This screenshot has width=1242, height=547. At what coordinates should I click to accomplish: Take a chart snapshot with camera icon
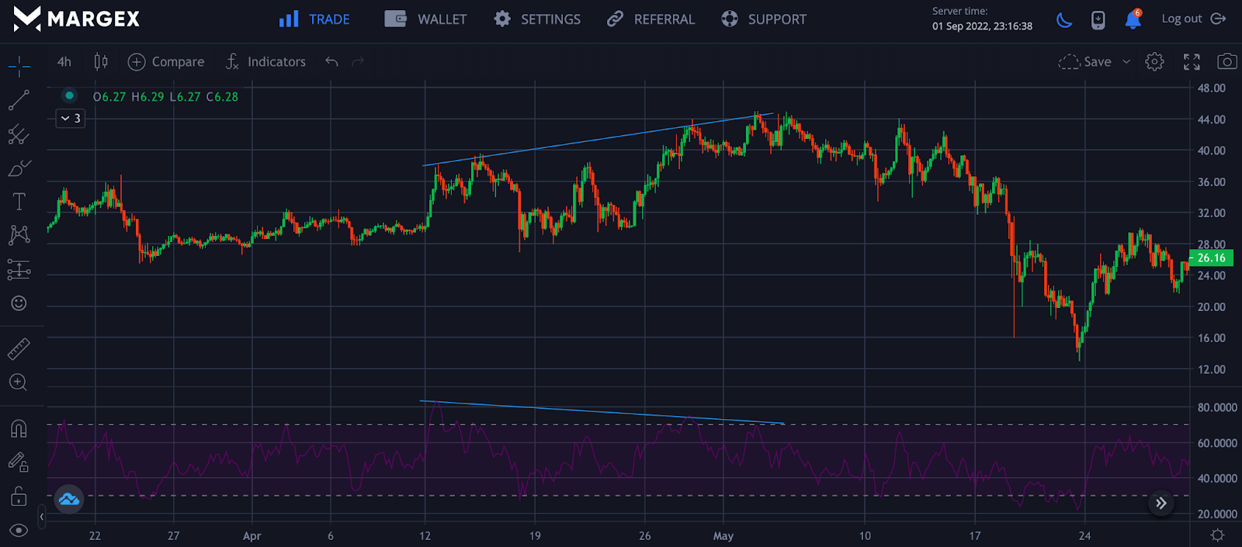(1226, 62)
